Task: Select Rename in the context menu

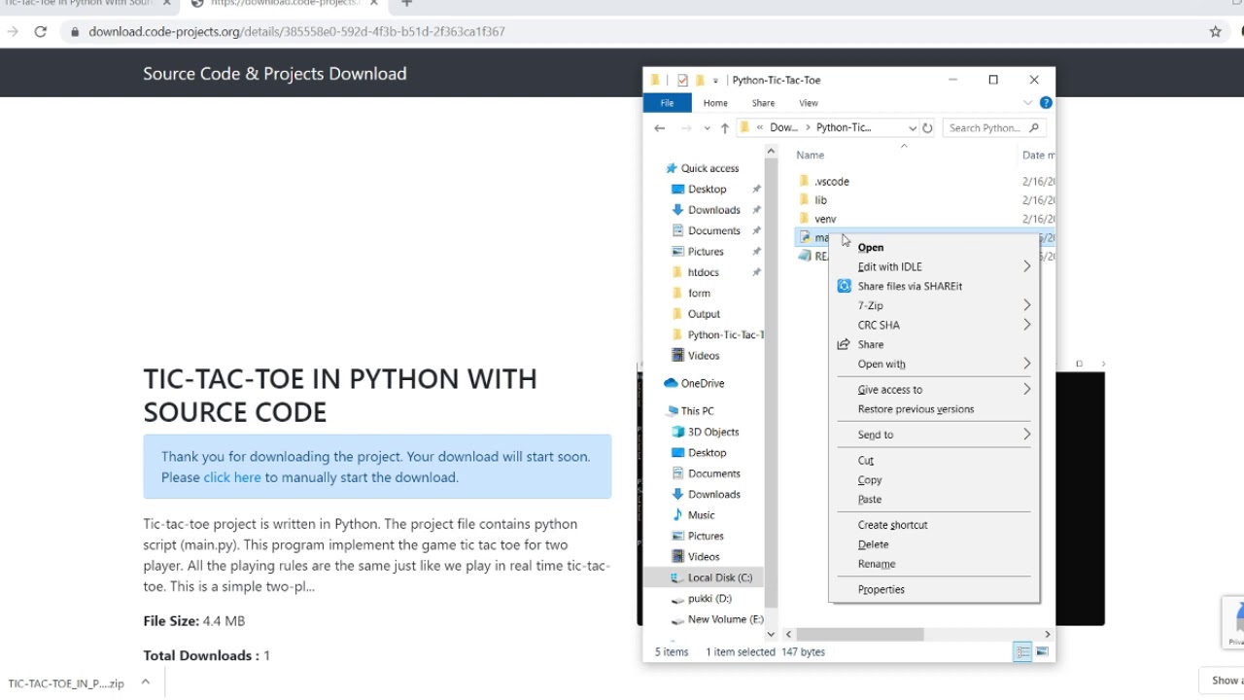Action: [876, 564]
